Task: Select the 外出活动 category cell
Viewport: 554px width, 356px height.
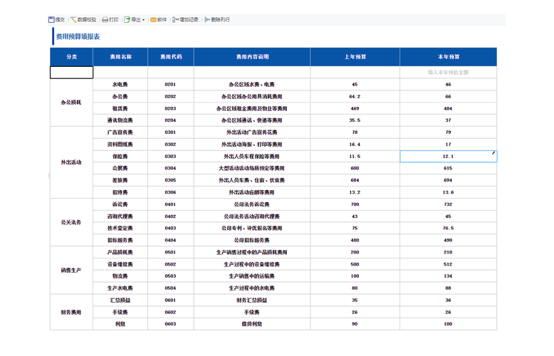Action: click(71, 162)
